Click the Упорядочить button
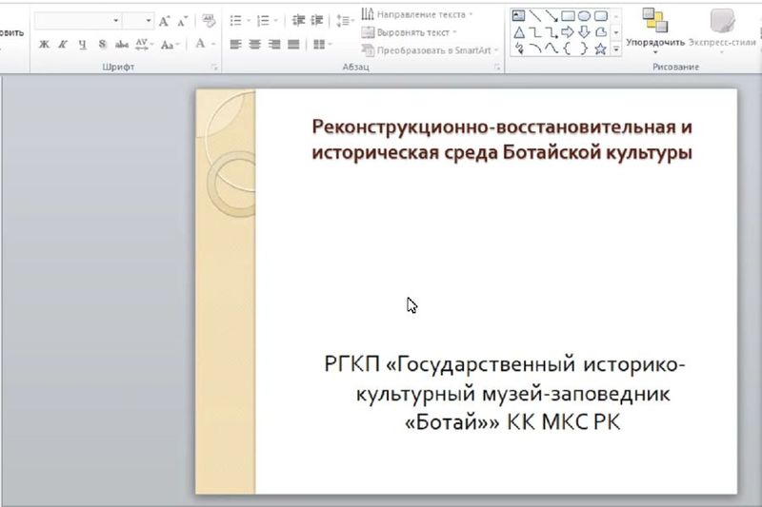The image size is (762, 507). (x=654, y=29)
